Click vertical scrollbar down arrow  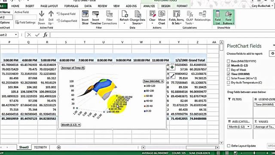221,143
